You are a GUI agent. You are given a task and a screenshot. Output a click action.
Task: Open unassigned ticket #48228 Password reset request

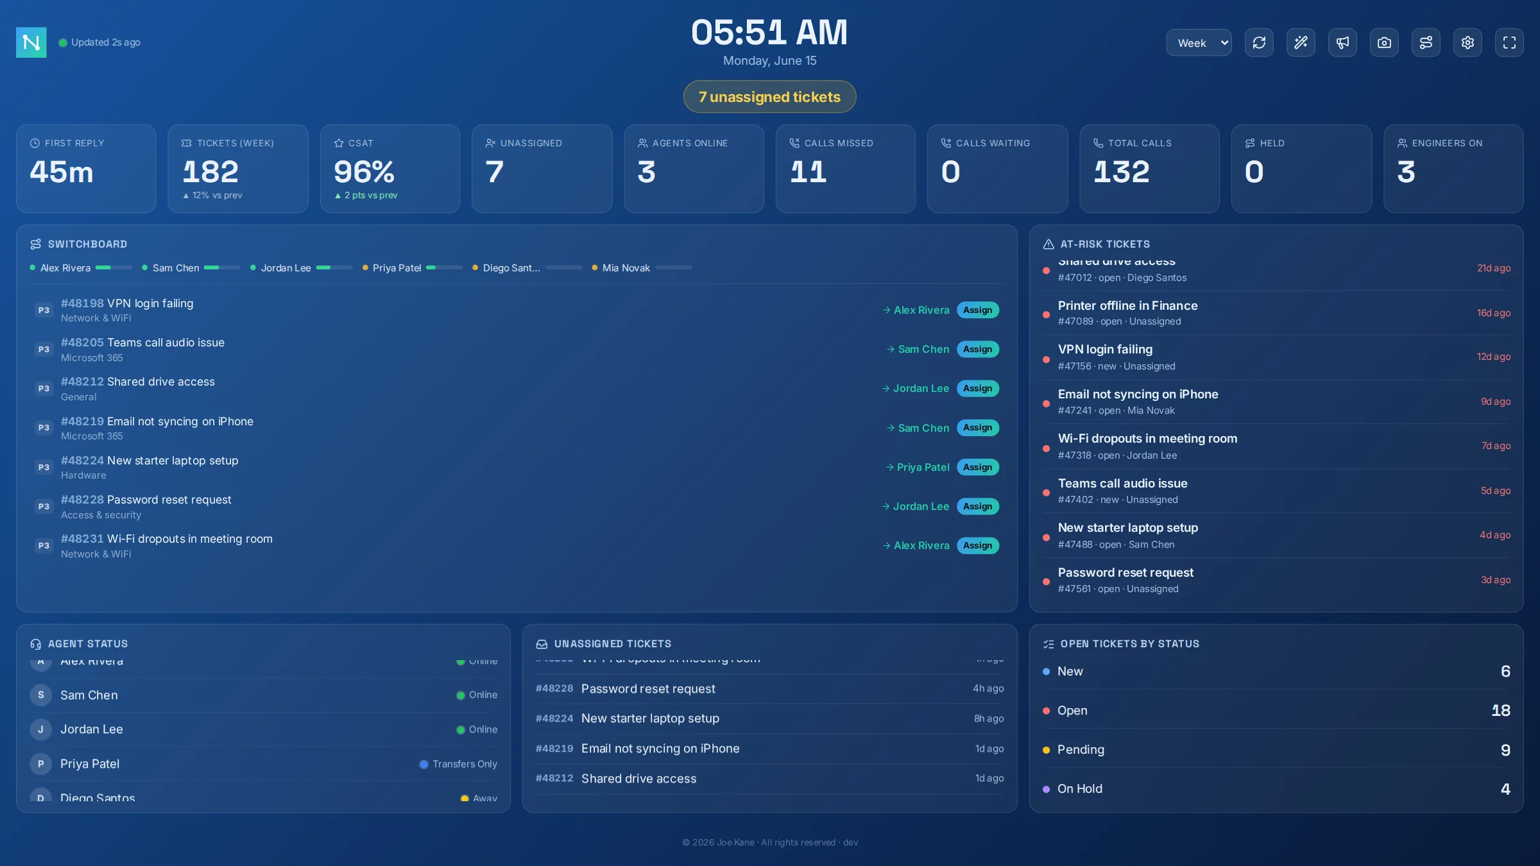click(x=769, y=688)
